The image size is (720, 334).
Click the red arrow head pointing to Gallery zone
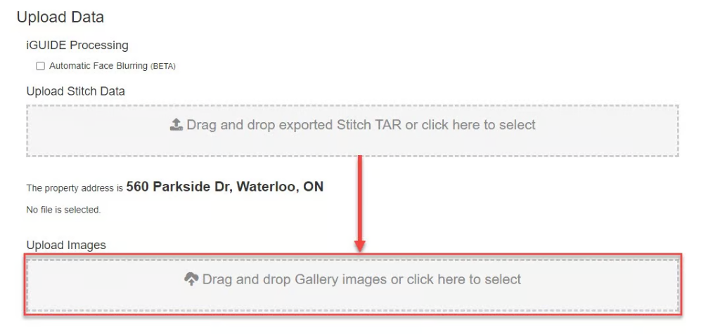[x=359, y=245]
